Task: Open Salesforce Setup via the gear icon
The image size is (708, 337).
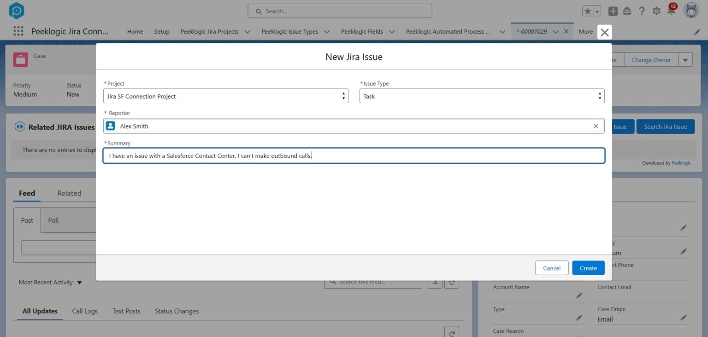Action: [x=656, y=11]
